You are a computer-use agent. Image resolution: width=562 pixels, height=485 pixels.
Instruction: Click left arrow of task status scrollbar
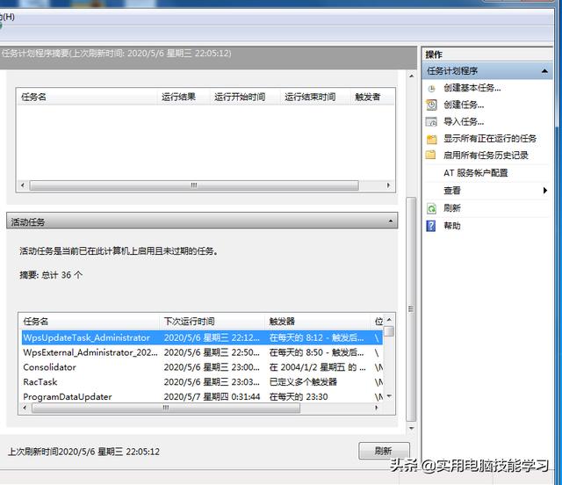tap(23, 185)
